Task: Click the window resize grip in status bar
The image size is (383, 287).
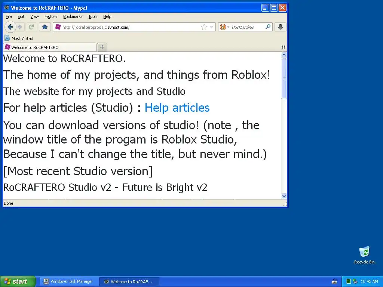Action: pos(285,204)
